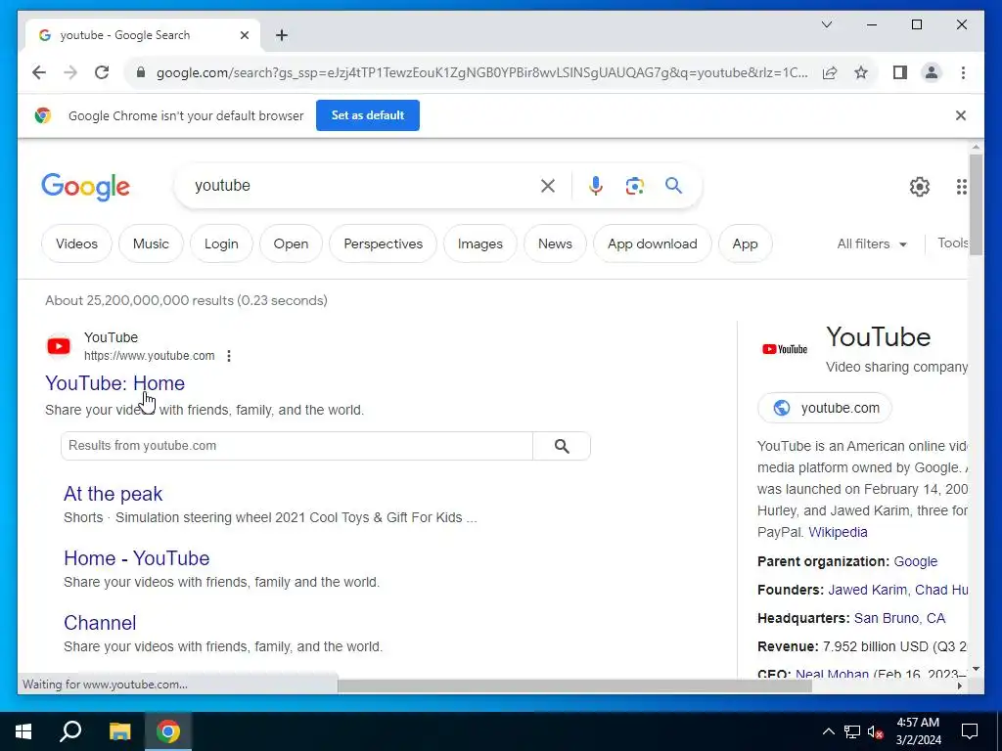1002x751 pixels.
Task: Filter results by Videos
Action: (x=76, y=243)
